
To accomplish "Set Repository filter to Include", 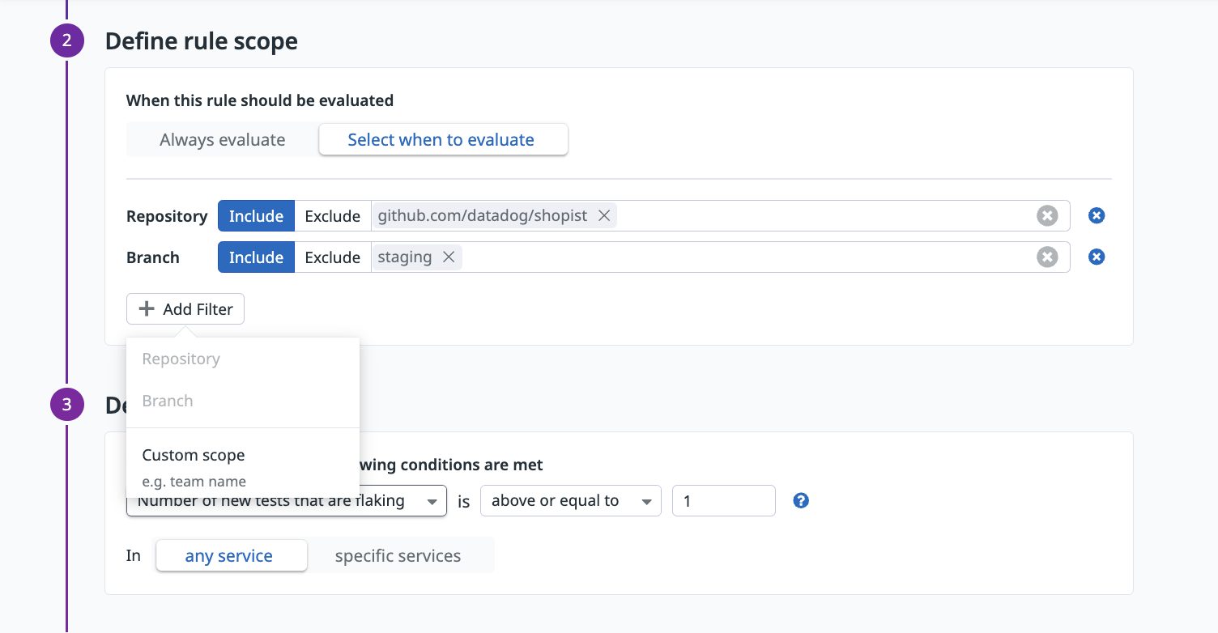I will tap(256, 216).
